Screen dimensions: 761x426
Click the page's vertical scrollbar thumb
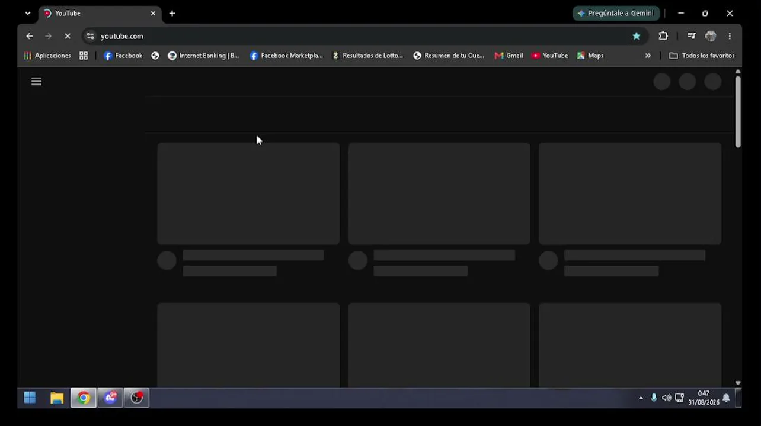coord(738,111)
